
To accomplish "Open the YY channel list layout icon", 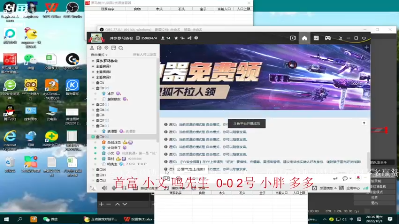I will coord(316,38).
